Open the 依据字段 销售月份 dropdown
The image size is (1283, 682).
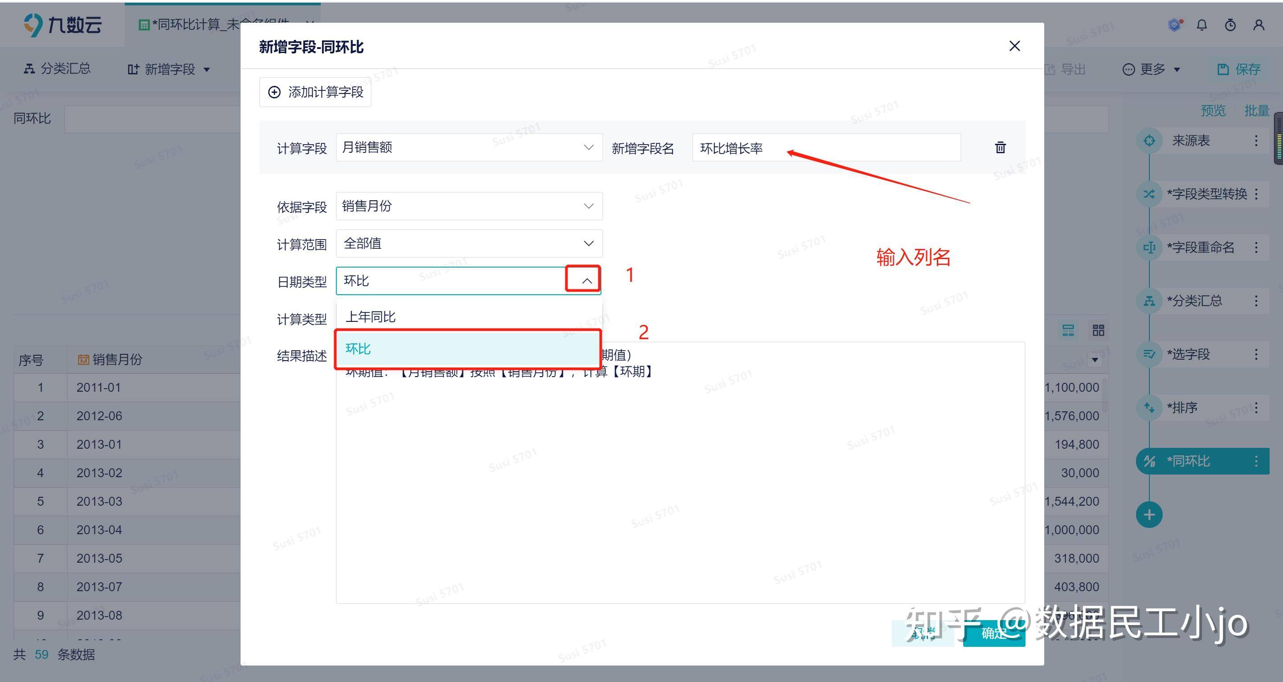469,206
